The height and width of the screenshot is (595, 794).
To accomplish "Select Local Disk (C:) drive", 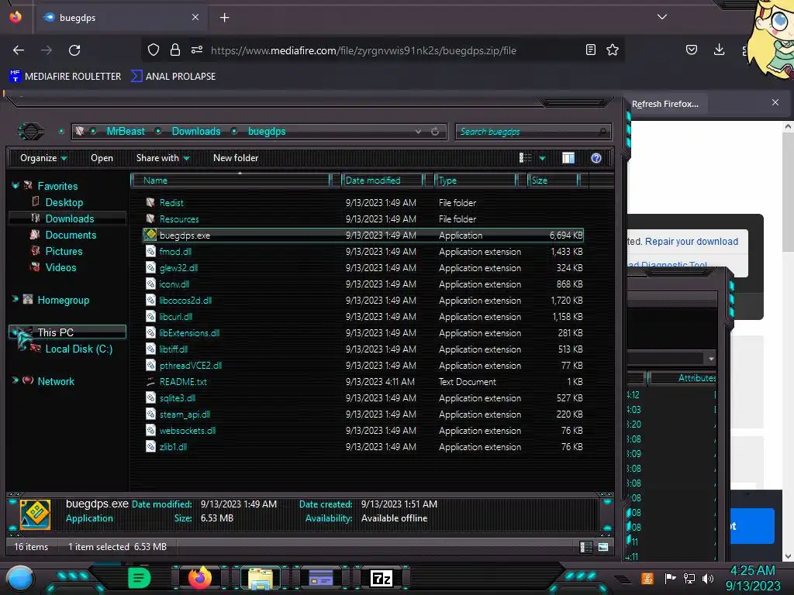I will pyautogui.click(x=78, y=349).
